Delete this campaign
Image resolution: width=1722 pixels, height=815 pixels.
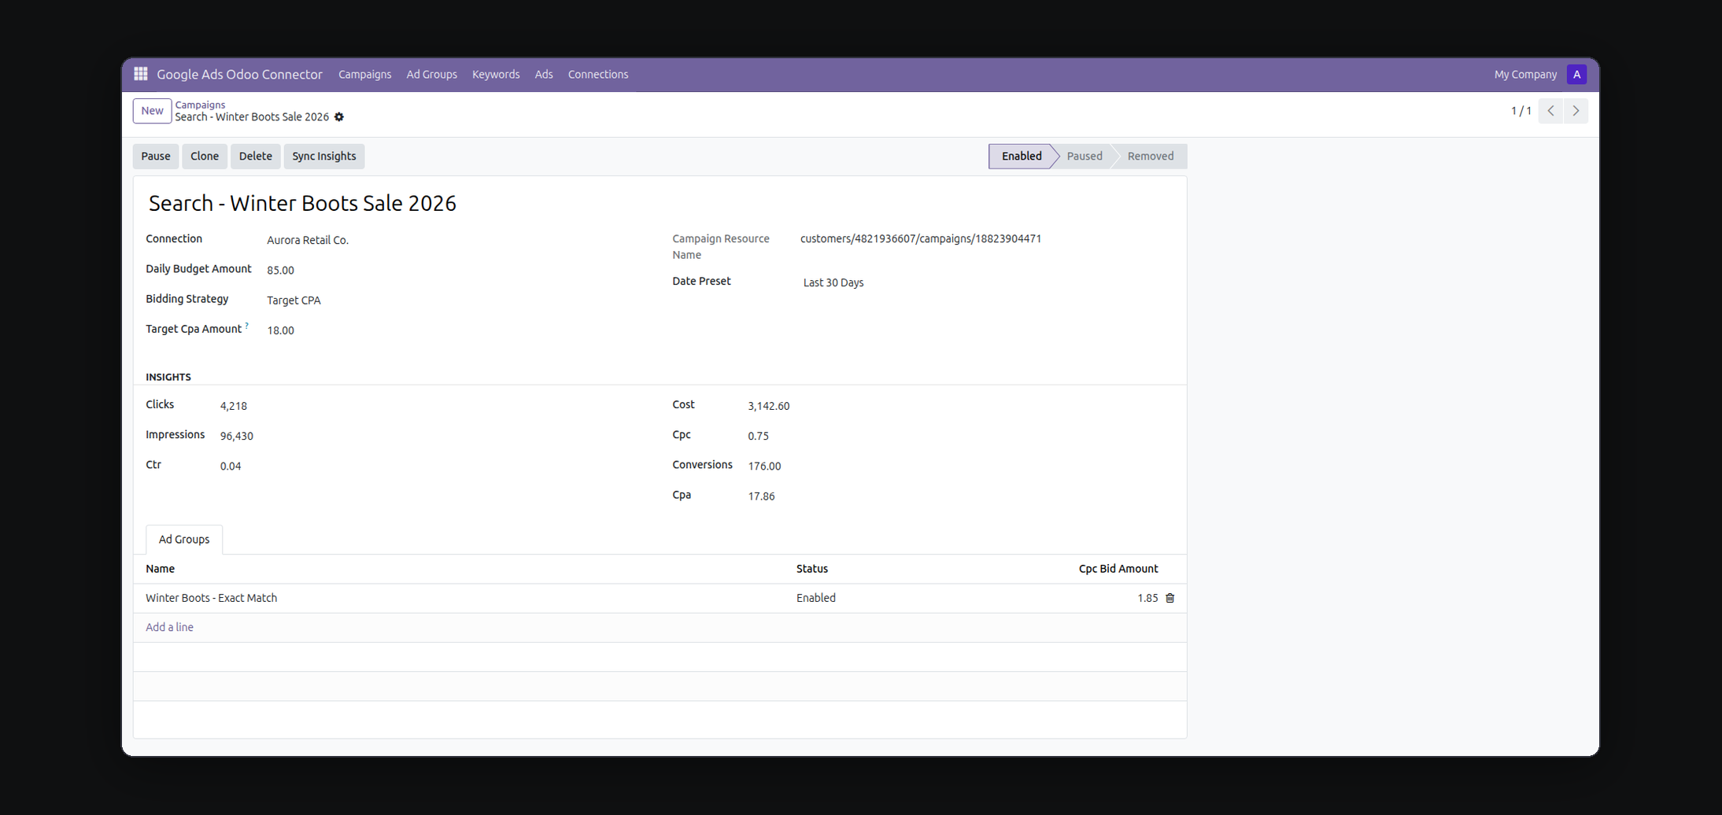point(256,156)
